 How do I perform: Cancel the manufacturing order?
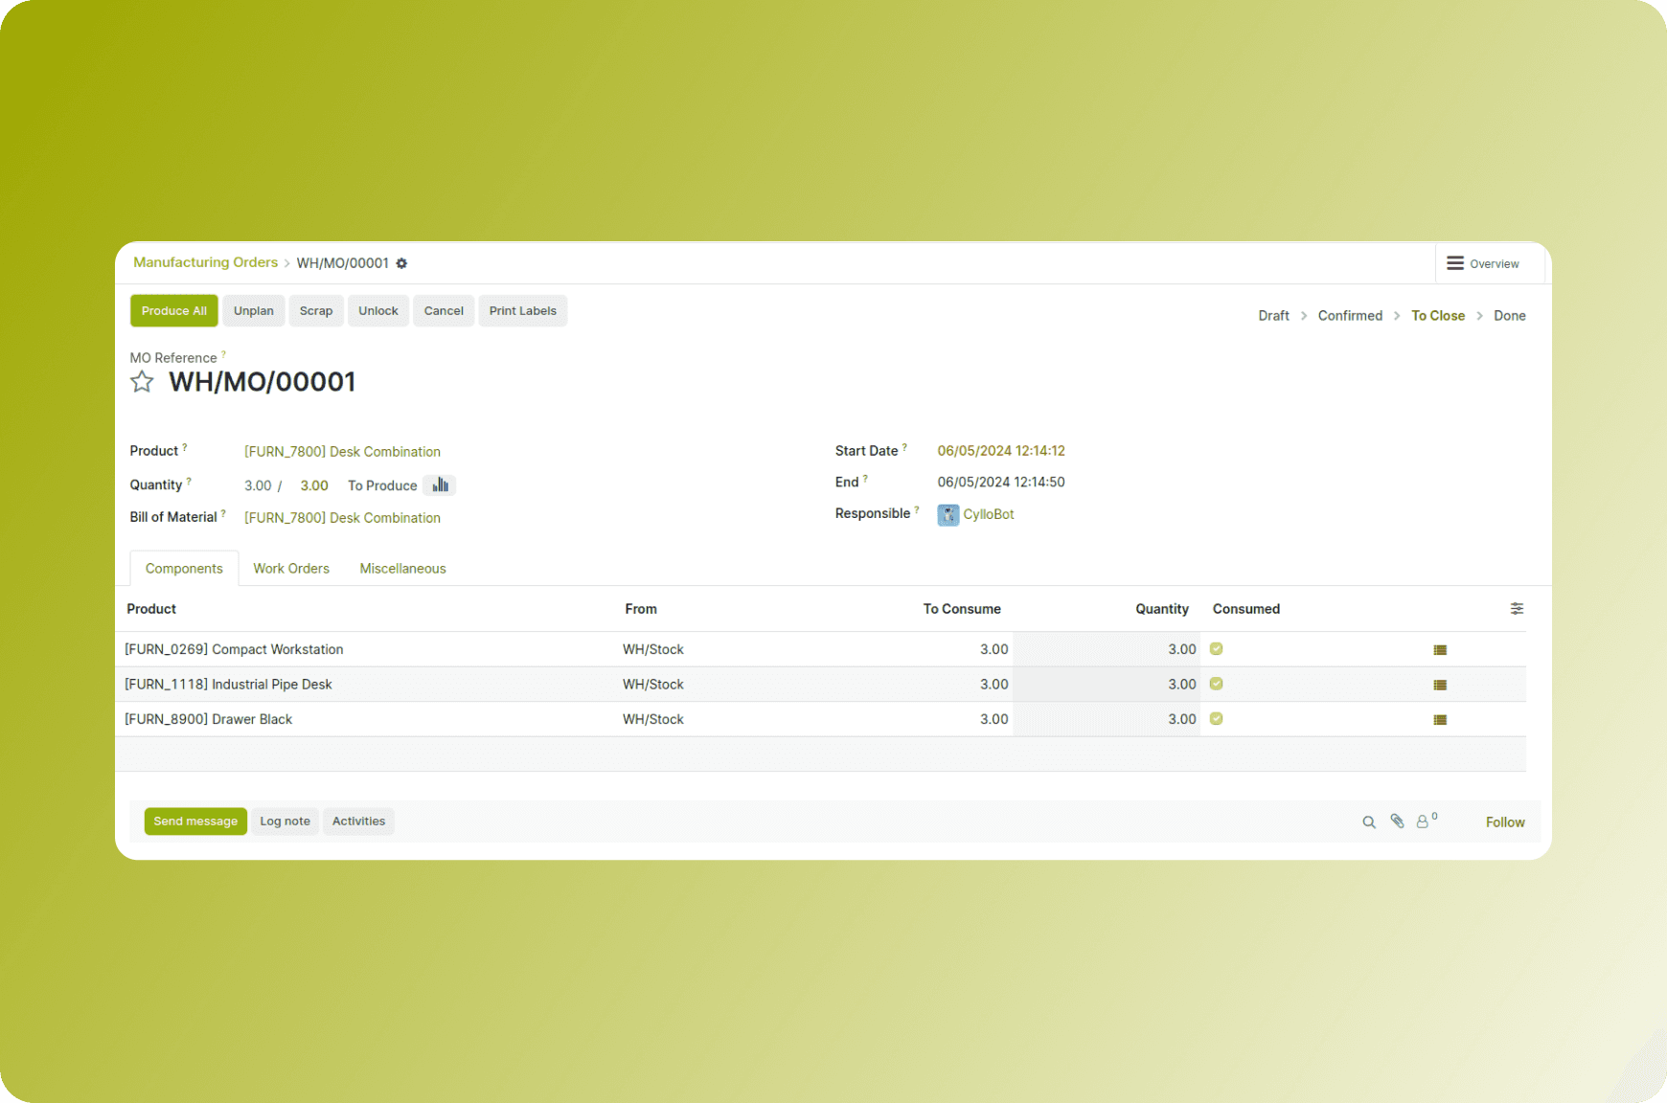point(444,311)
